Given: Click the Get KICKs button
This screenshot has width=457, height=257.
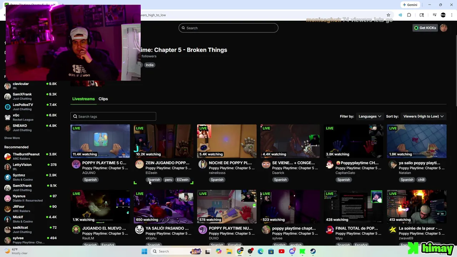Looking at the screenshot, I should [425, 28].
